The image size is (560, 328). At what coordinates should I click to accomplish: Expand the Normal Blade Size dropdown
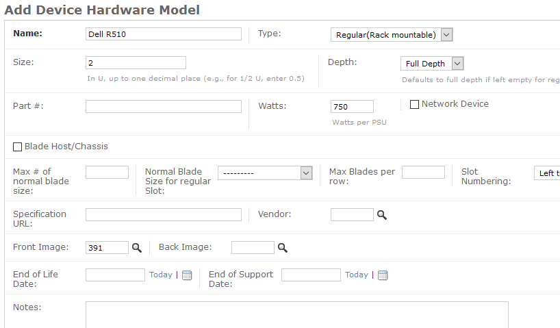pos(265,173)
